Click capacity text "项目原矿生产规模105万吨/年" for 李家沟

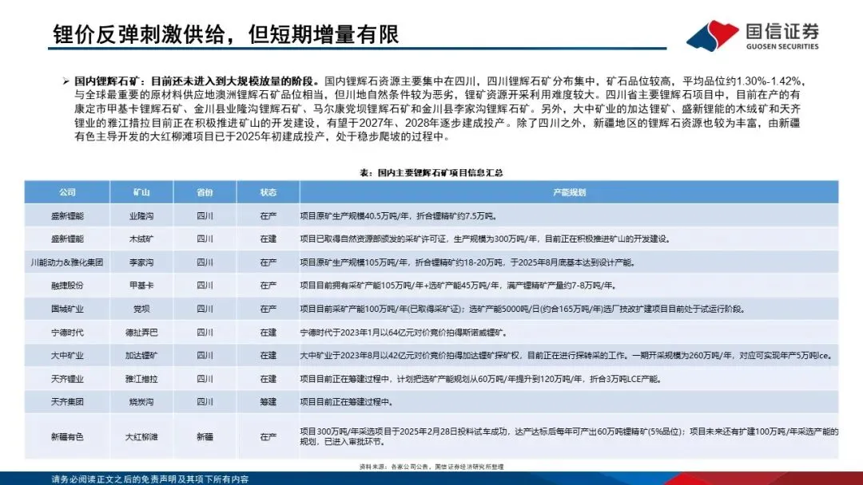(x=353, y=262)
